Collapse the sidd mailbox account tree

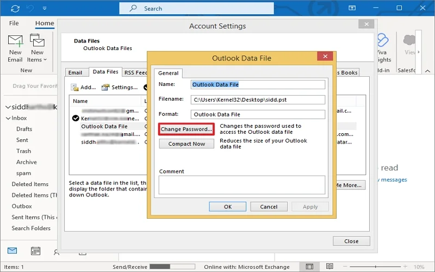pyautogui.click(x=8, y=107)
